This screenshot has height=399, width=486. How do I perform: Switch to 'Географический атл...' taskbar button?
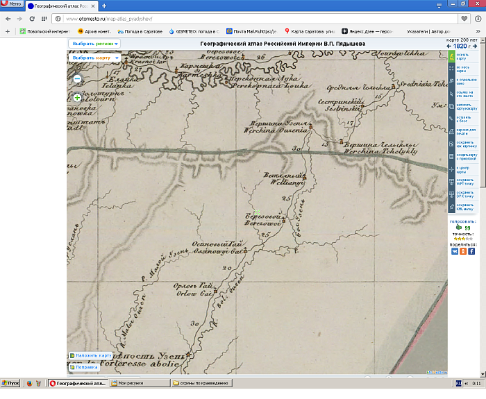tap(78, 383)
